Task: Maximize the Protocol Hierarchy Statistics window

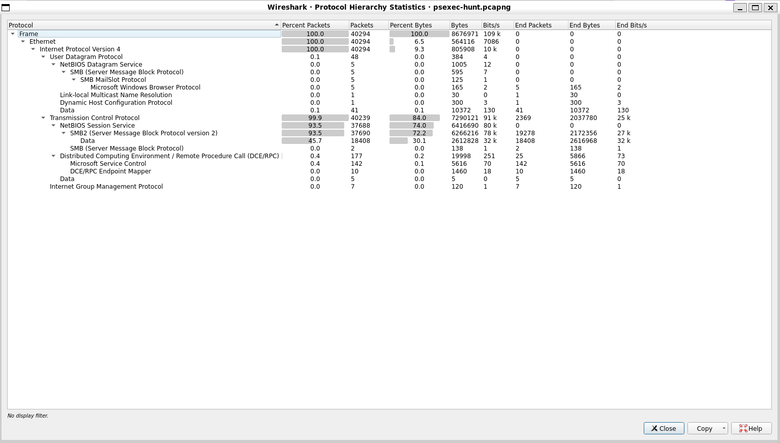Action: (755, 7)
